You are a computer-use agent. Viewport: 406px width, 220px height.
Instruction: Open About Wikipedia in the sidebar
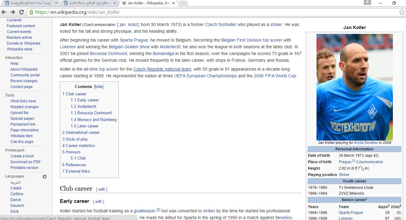point(24,69)
